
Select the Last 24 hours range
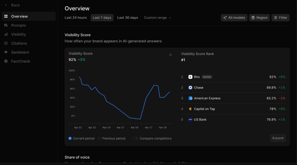click(x=76, y=18)
